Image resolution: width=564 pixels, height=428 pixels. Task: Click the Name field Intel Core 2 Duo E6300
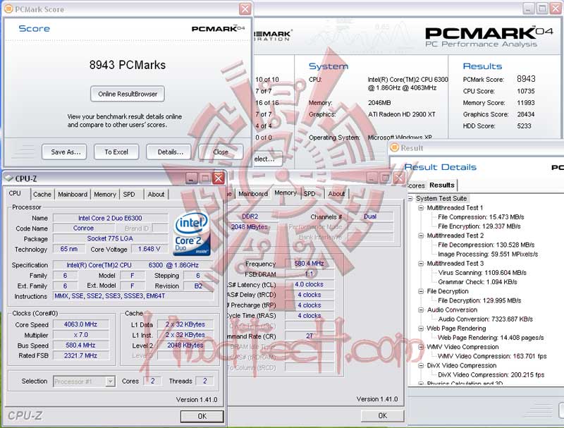111,218
